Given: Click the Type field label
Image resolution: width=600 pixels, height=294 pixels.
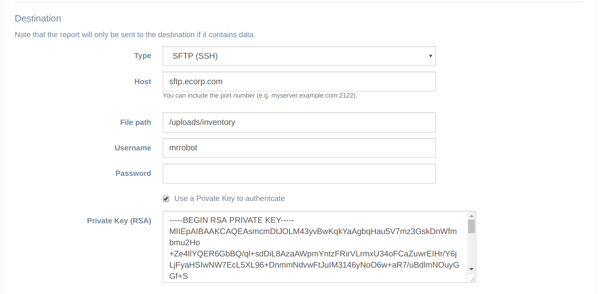Looking at the screenshot, I should click(x=143, y=56).
